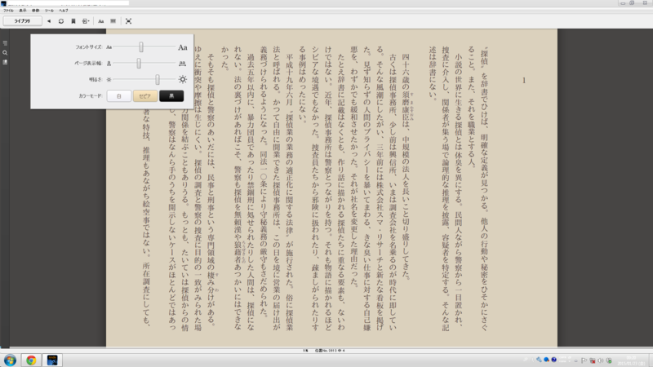Open the ツール menu
653x367 pixels.
pyautogui.click(x=49, y=11)
